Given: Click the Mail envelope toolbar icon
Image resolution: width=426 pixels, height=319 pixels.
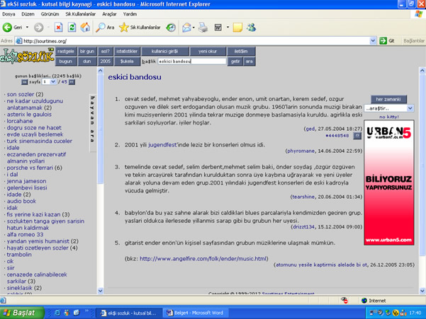Looking at the screenshot, I should (x=186, y=28).
